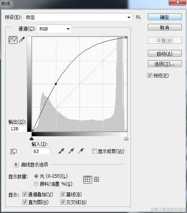Select the bottom-left curve endpoint
This screenshot has width=187, height=213.
[32, 131]
